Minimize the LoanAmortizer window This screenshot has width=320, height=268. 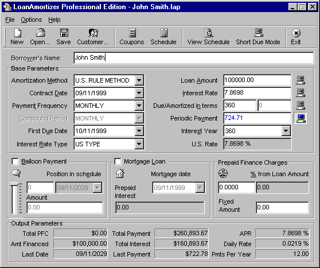292,7
